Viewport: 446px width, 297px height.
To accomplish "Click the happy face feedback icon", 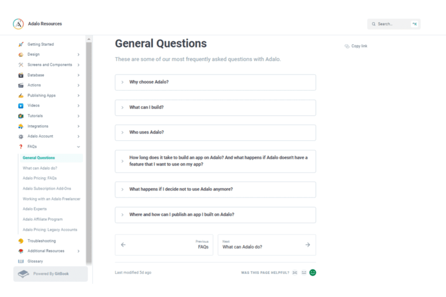I will click(x=313, y=273).
